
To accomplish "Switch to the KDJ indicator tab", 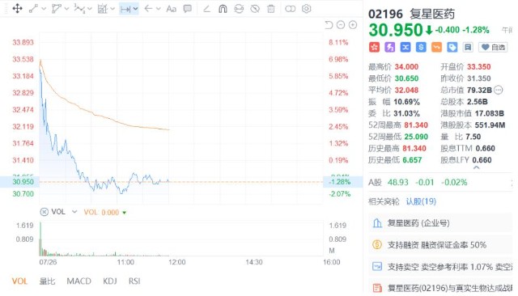I will coord(110,281).
